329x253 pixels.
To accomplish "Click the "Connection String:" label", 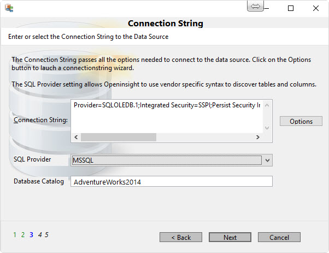I will click(x=40, y=120).
